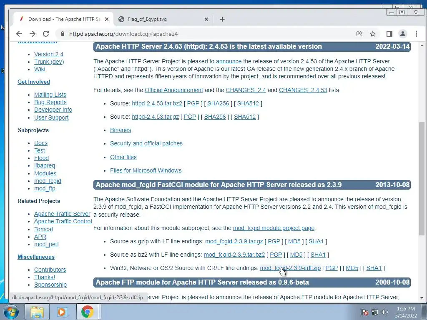This screenshot has height=320, width=427.
Task: Close the Apache Download tab
Action: click(x=107, y=19)
